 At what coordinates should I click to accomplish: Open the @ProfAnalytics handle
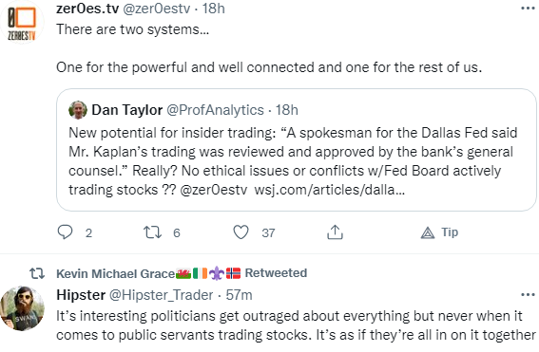pyautogui.click(x=215, y=110)
